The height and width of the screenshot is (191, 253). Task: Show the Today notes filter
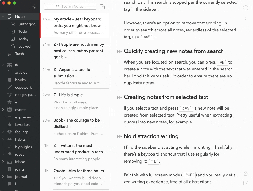[23, 39]
